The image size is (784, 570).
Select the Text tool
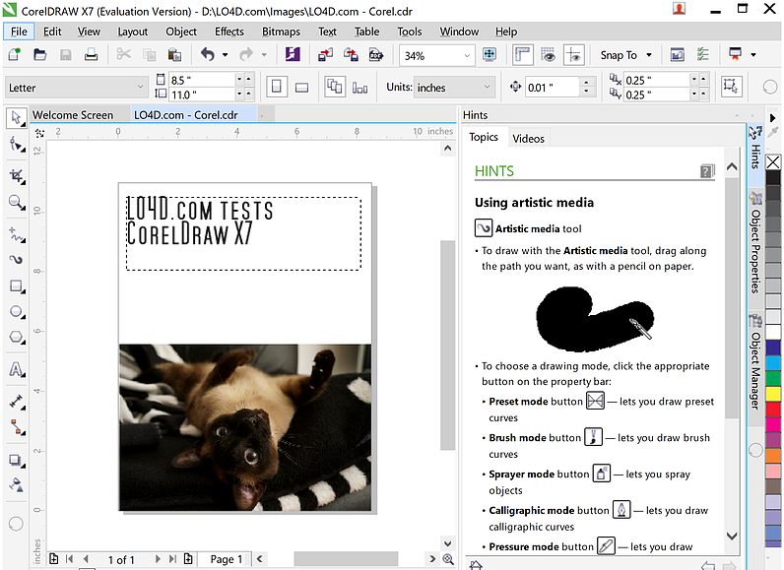[x=17, y=370]
